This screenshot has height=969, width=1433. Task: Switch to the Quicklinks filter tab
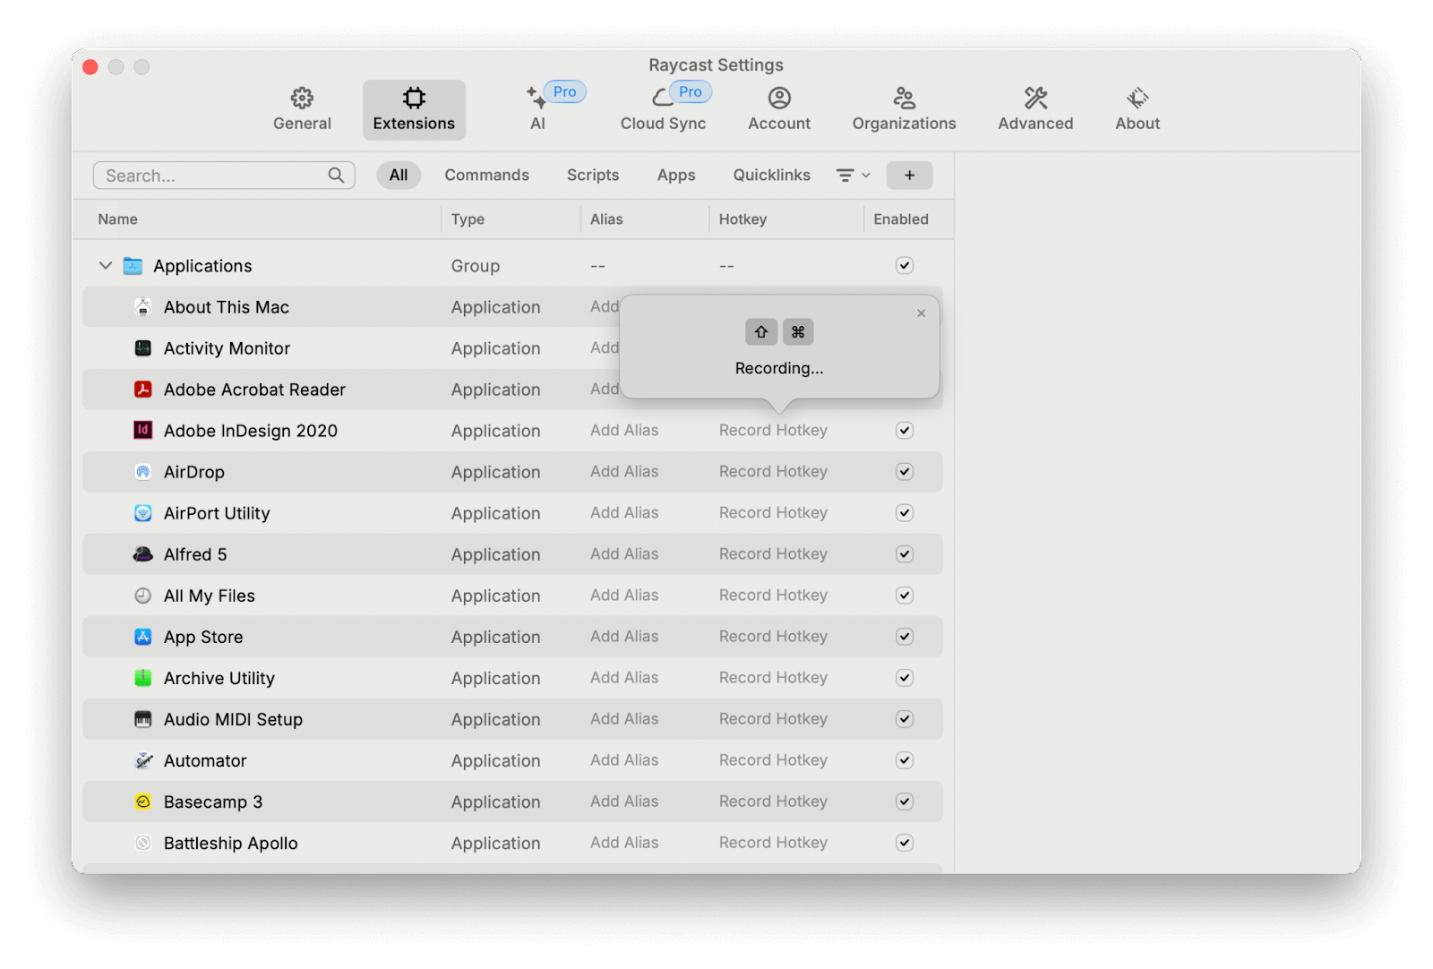point(771,176)
